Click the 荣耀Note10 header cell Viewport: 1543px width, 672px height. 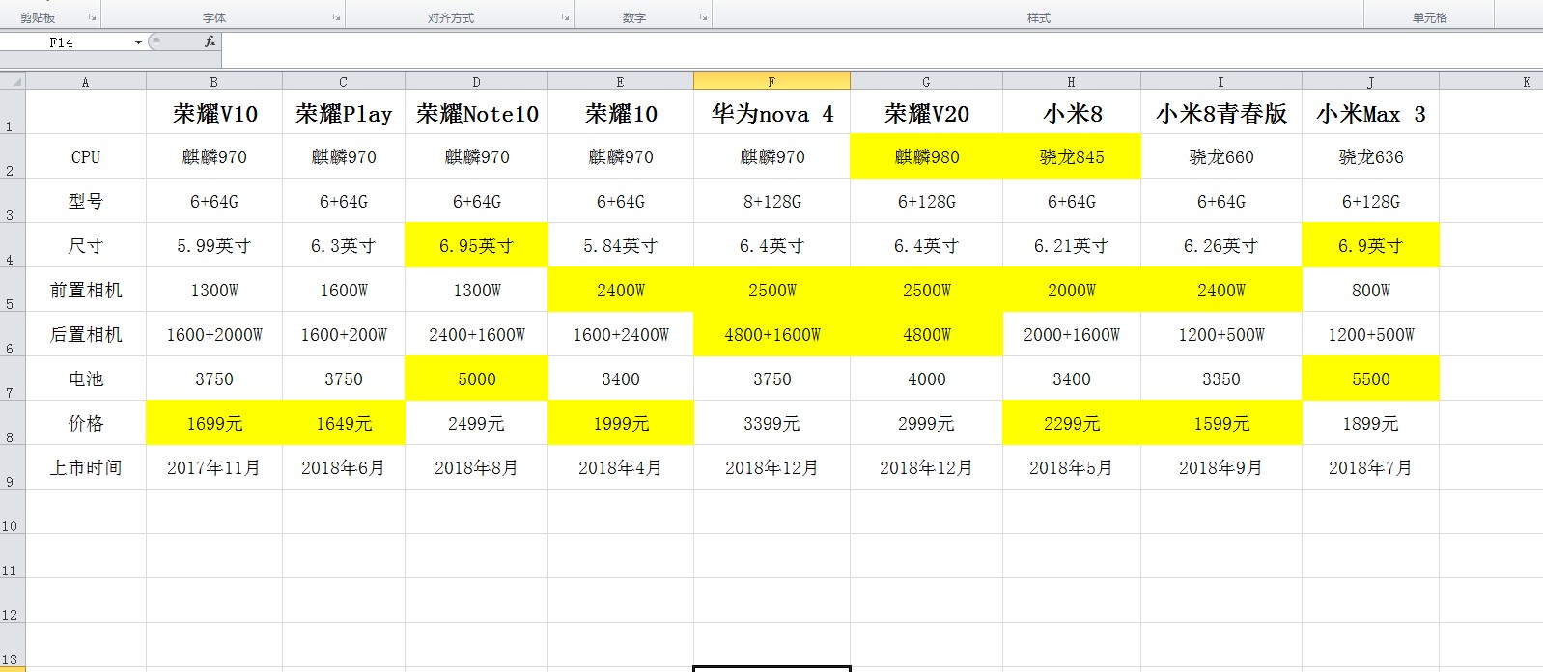[x=477, y=113]
